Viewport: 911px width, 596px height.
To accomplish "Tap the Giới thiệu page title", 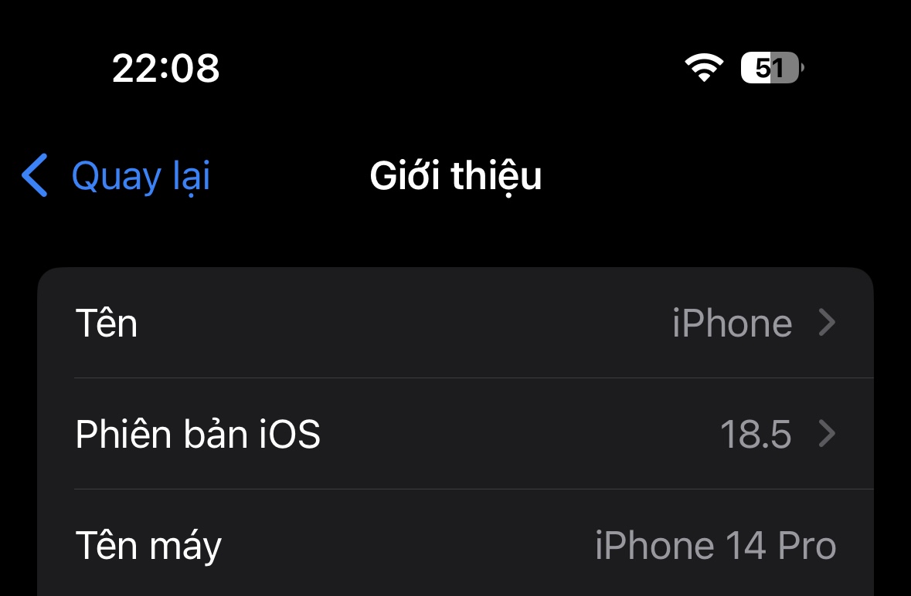I will [456, 176].
